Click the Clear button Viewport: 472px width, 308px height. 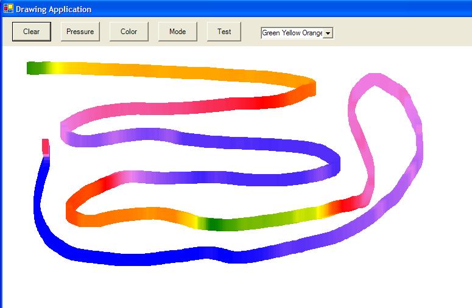click(31, 32)
